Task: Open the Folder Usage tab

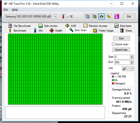Action: coord(103,30)
